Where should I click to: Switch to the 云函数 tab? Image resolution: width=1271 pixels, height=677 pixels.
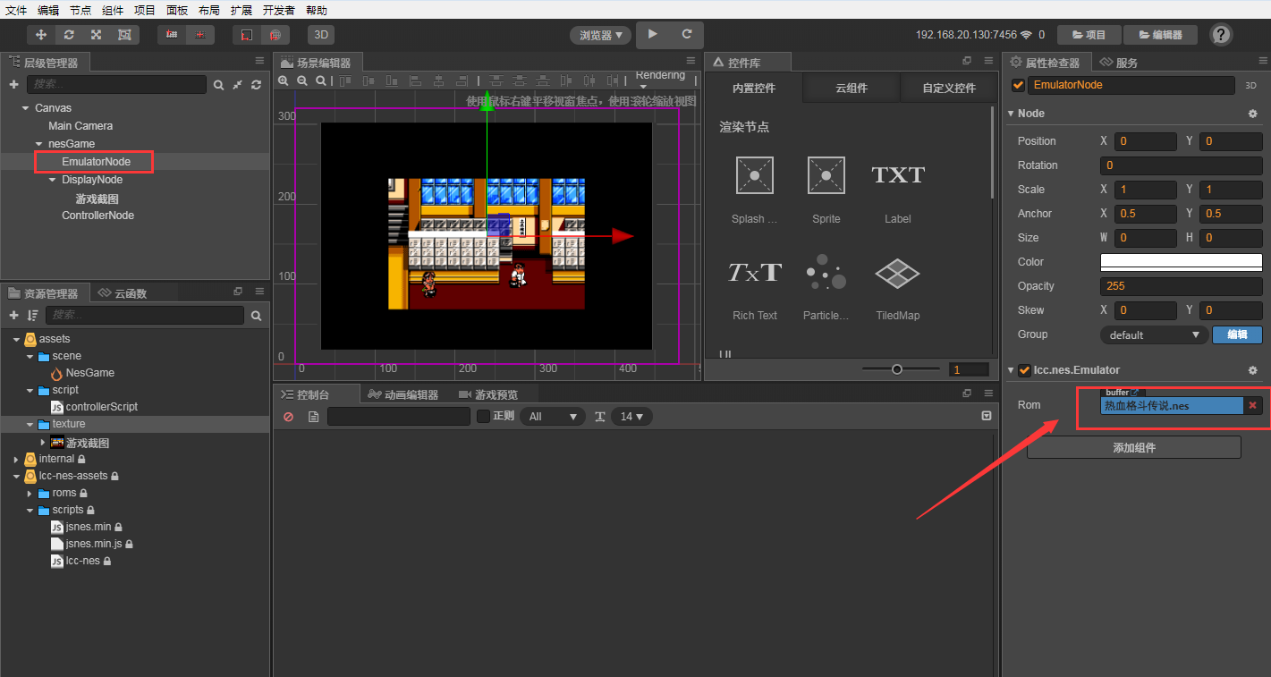click(123, 293)
